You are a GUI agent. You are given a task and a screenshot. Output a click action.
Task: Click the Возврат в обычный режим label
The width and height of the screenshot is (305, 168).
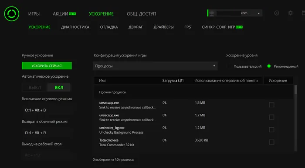(x=44, y=122)
